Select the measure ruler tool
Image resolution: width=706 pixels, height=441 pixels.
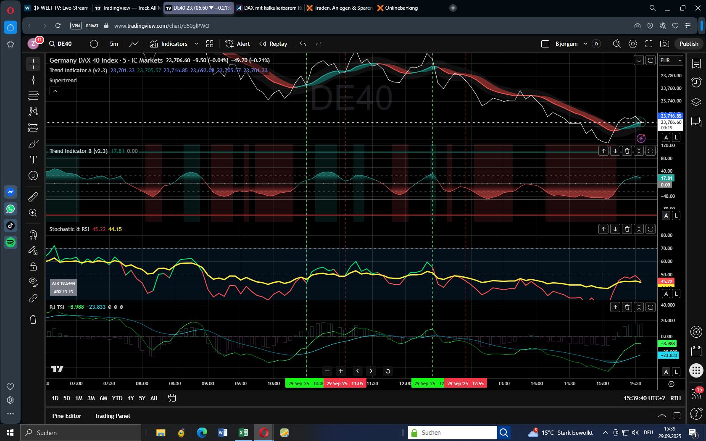point(33,197)
